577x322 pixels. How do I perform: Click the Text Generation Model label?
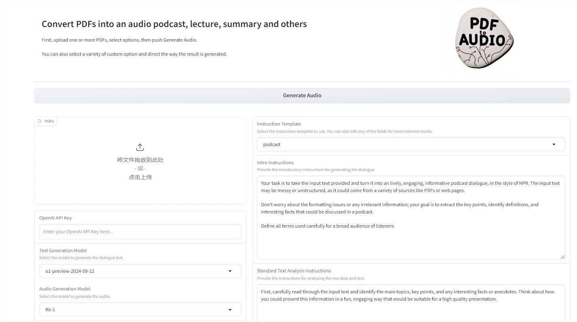63,251
